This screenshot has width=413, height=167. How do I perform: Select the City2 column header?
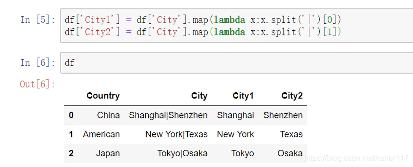292,96
